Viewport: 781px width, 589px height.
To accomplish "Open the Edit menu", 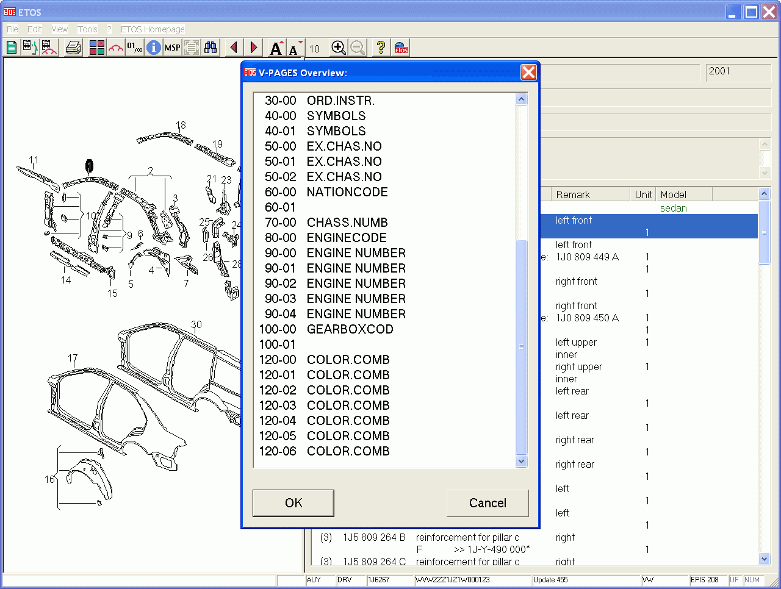I will [35, 29].
